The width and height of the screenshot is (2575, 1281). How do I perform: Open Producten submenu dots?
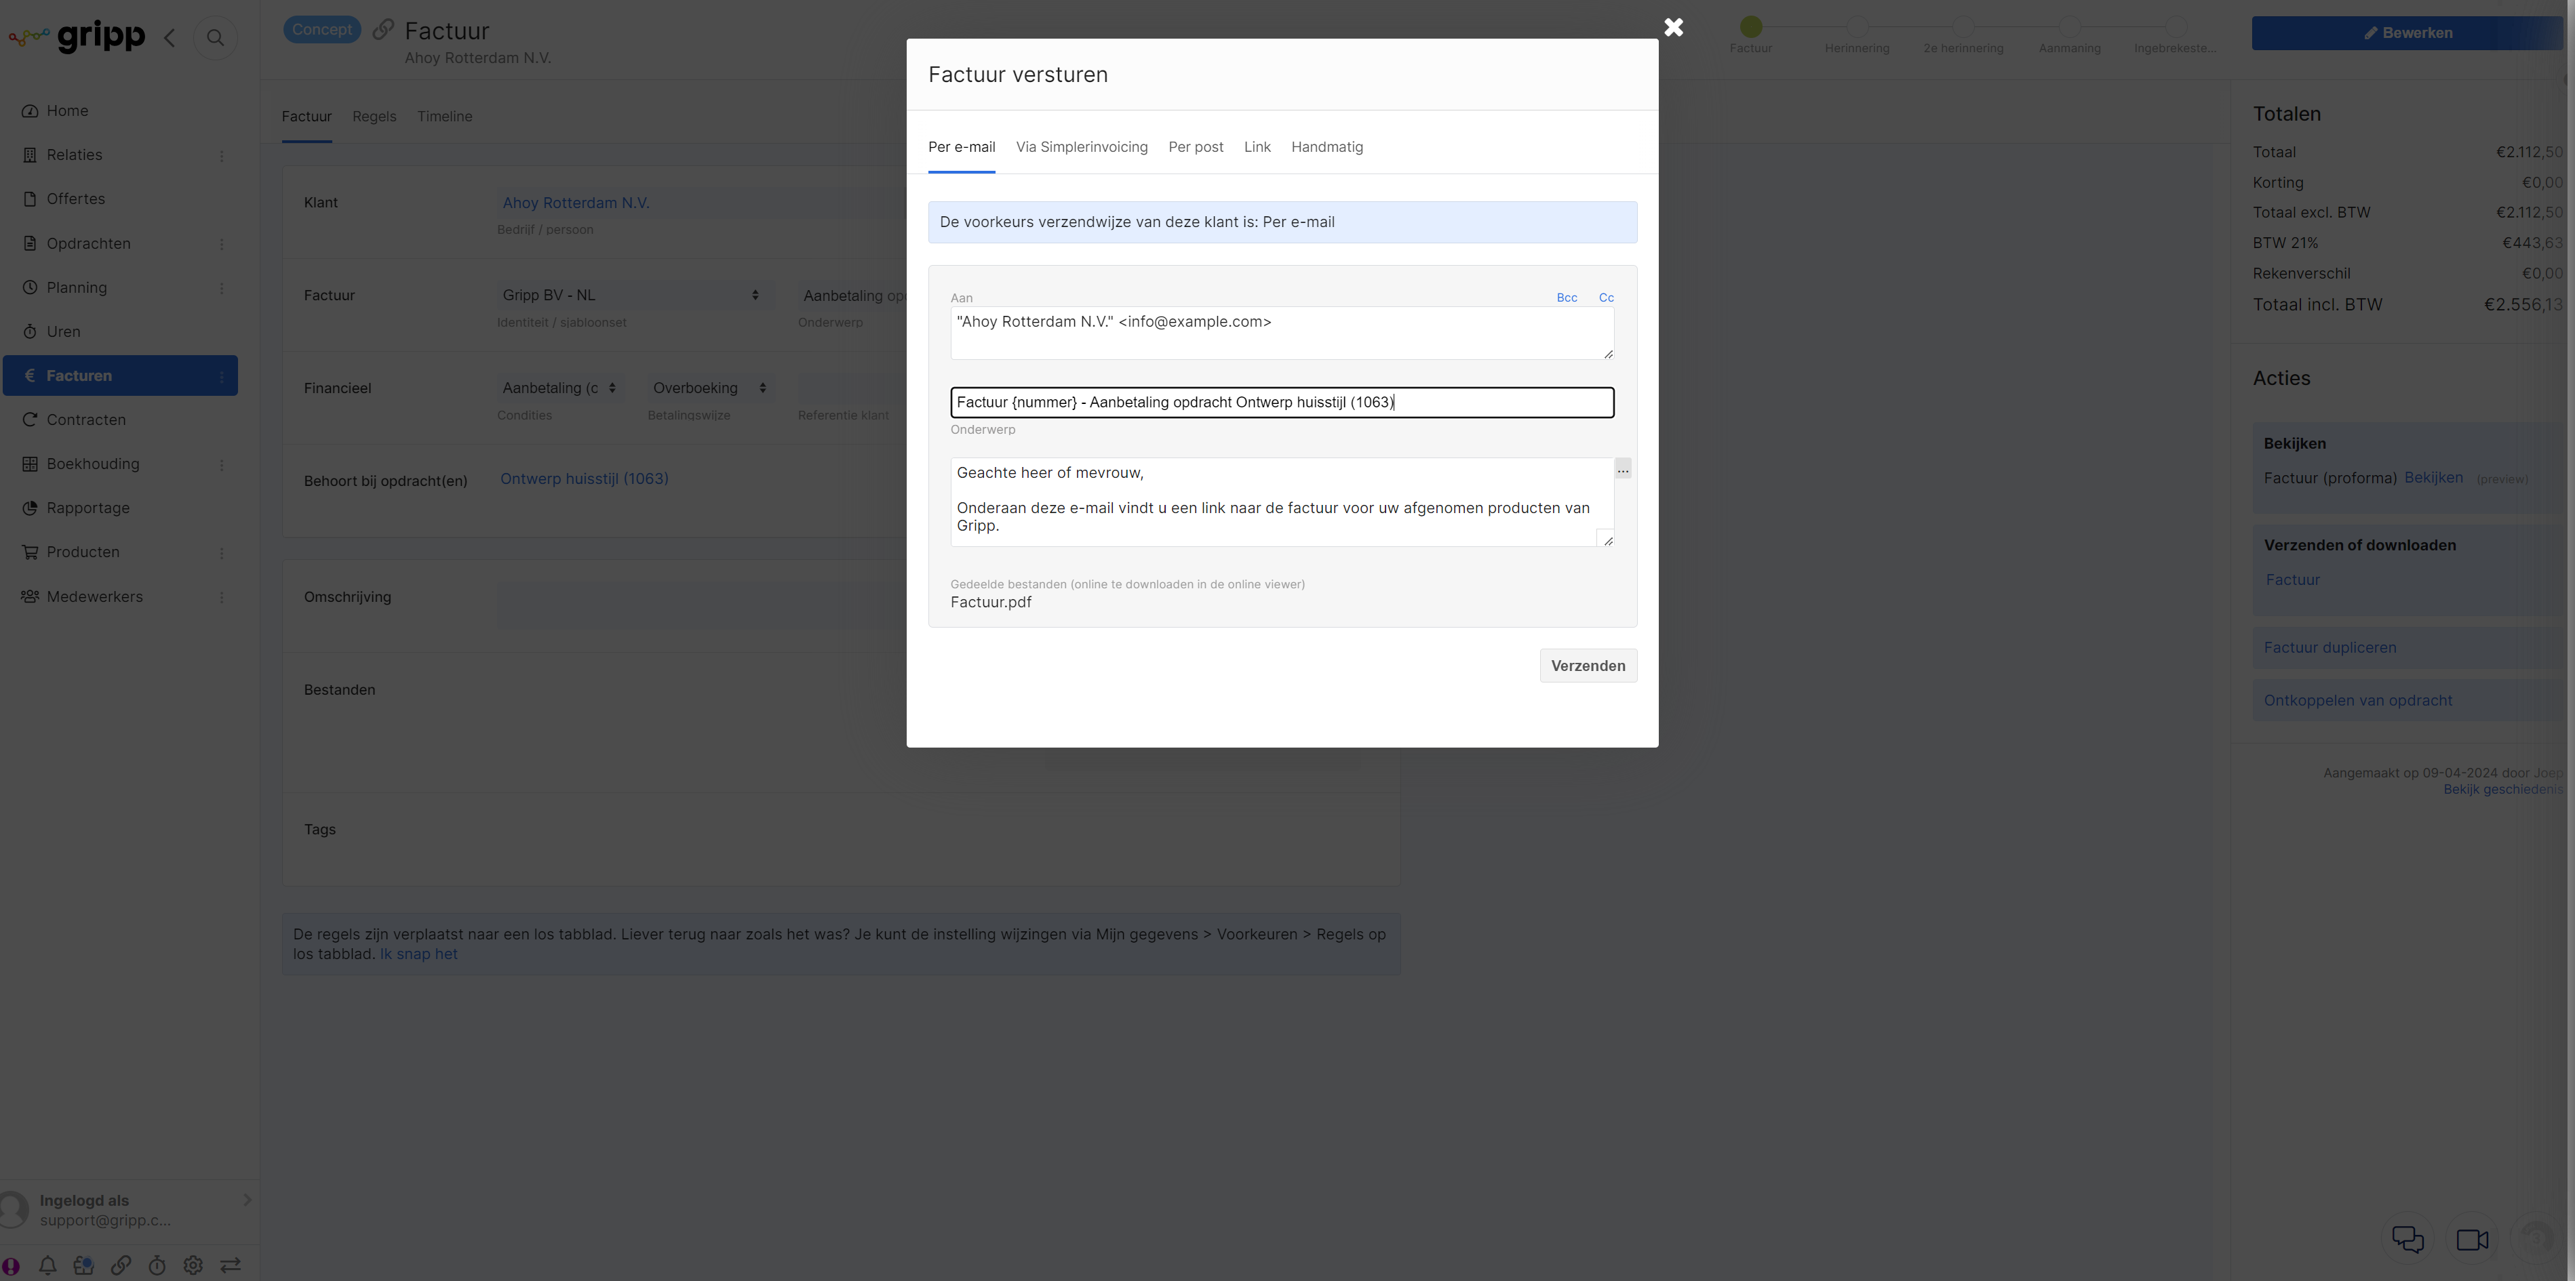point(222,552)
